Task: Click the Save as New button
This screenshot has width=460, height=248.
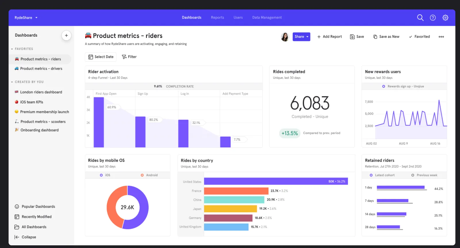Action: tap(386, 37)
